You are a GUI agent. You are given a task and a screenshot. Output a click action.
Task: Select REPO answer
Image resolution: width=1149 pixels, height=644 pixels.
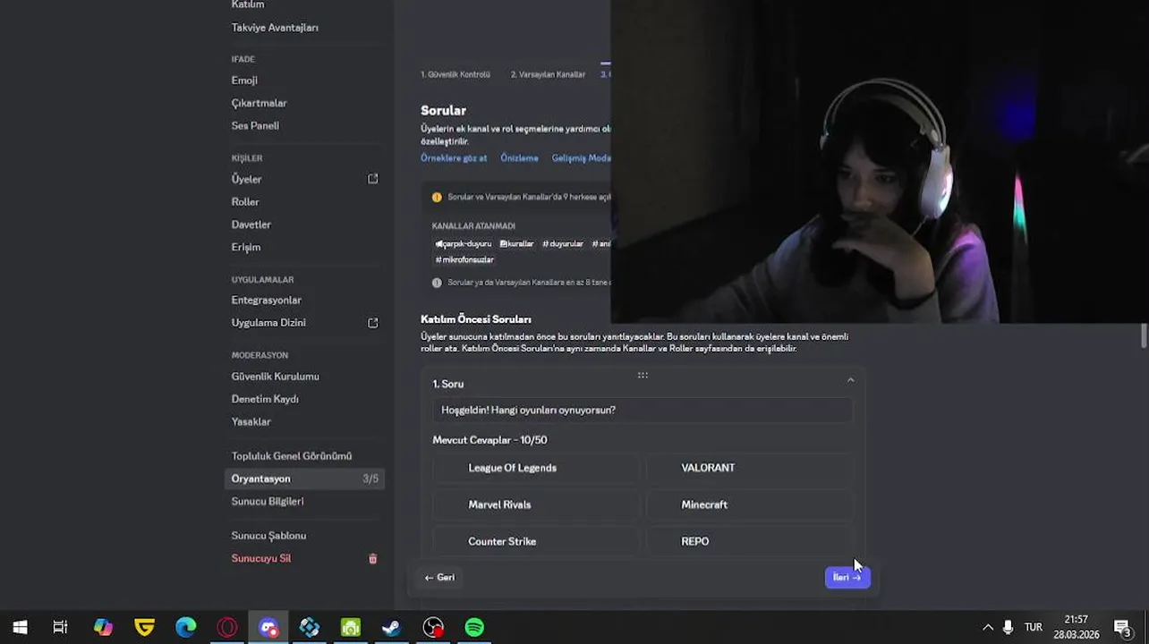[x=749, y=541]
